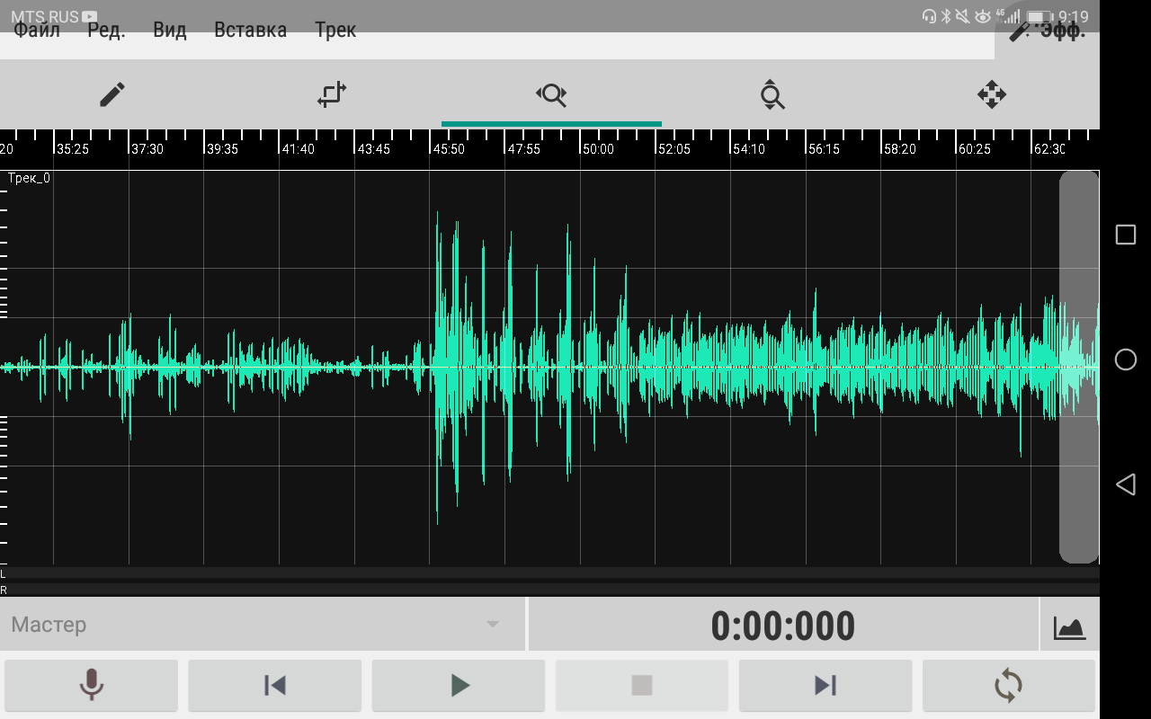Image resolution: width=1151 pixels, height=719 pixels.
Task: Activate the vertical zoom tool
Action: coord(772,94)
